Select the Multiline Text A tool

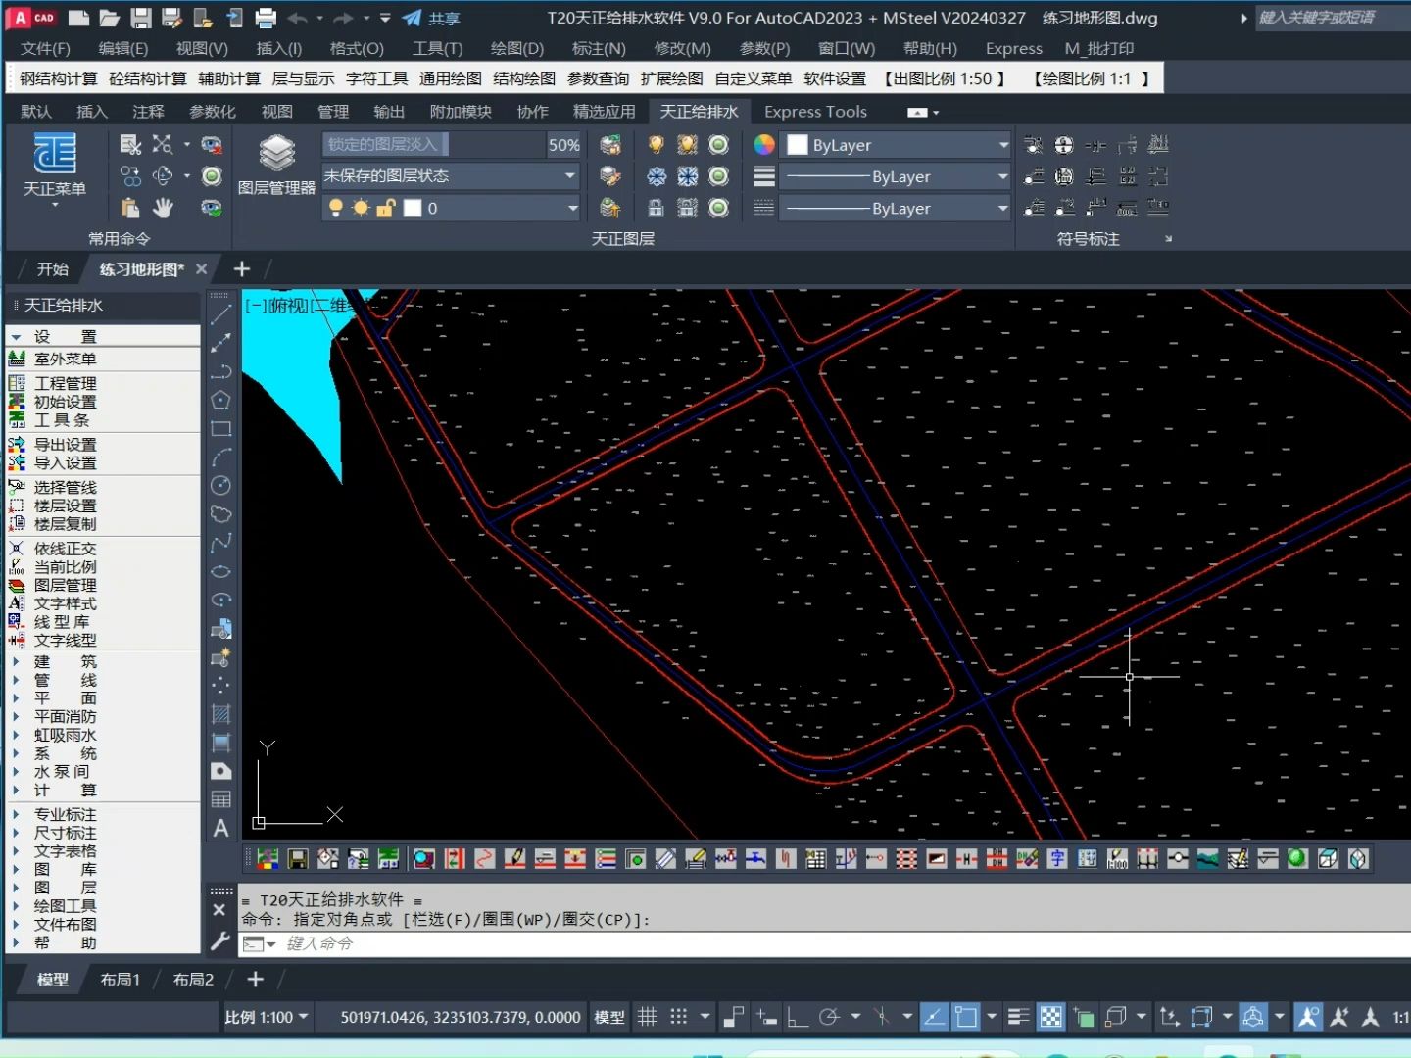tap(221, 828)
